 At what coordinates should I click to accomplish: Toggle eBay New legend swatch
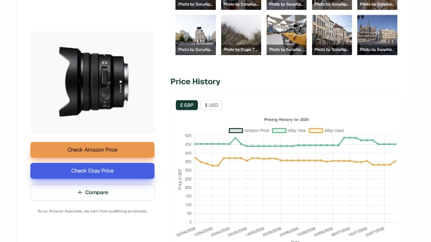(279, 130)
